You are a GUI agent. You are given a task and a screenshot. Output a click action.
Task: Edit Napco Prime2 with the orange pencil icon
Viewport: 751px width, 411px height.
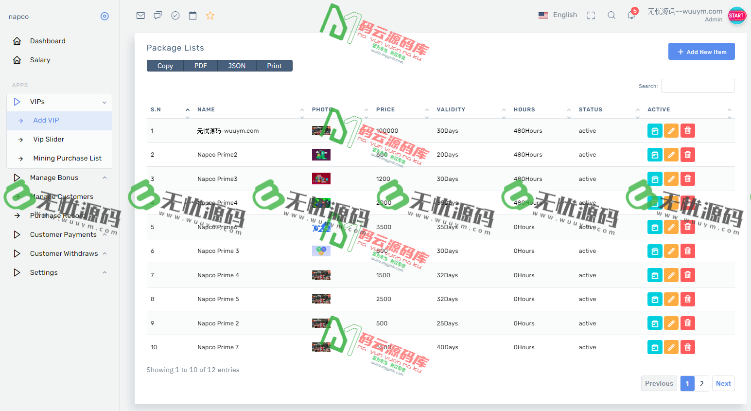pyautogui.click(x=671, y=154)
